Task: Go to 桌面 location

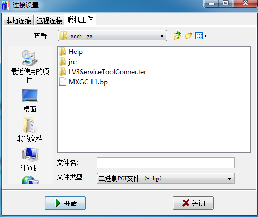Action: coord(30,101)
